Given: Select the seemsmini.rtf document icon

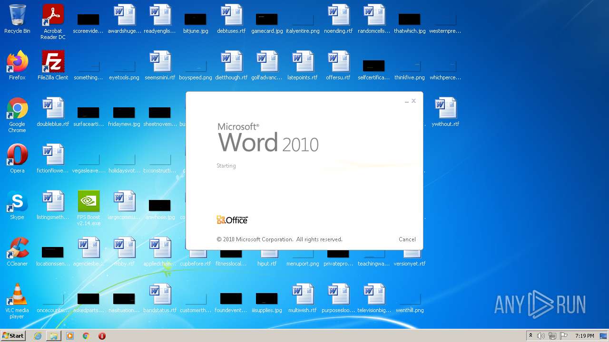Looking at the screenshot, I should [x=160, y=66].
